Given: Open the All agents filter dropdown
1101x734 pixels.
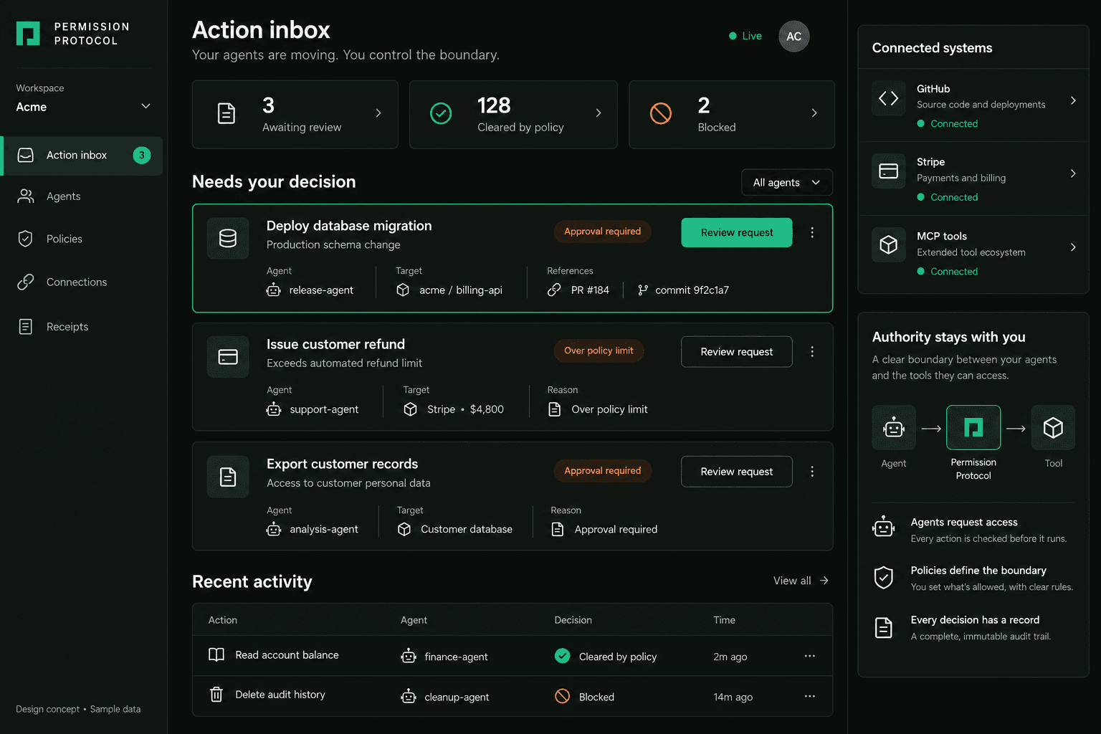Looking at the screenshot, I should pyautogui.click(x=786, y=182).
